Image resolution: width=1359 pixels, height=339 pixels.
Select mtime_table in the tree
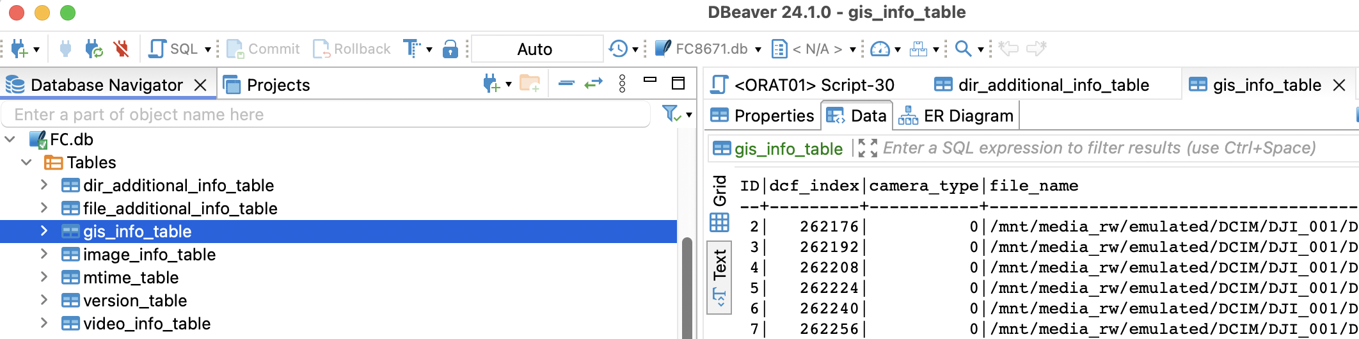coord(131,278)
